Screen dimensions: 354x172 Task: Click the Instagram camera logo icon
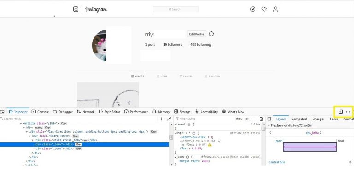[76, 9]
